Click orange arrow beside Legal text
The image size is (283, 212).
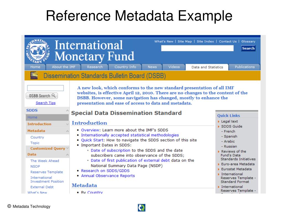[219, 121]
